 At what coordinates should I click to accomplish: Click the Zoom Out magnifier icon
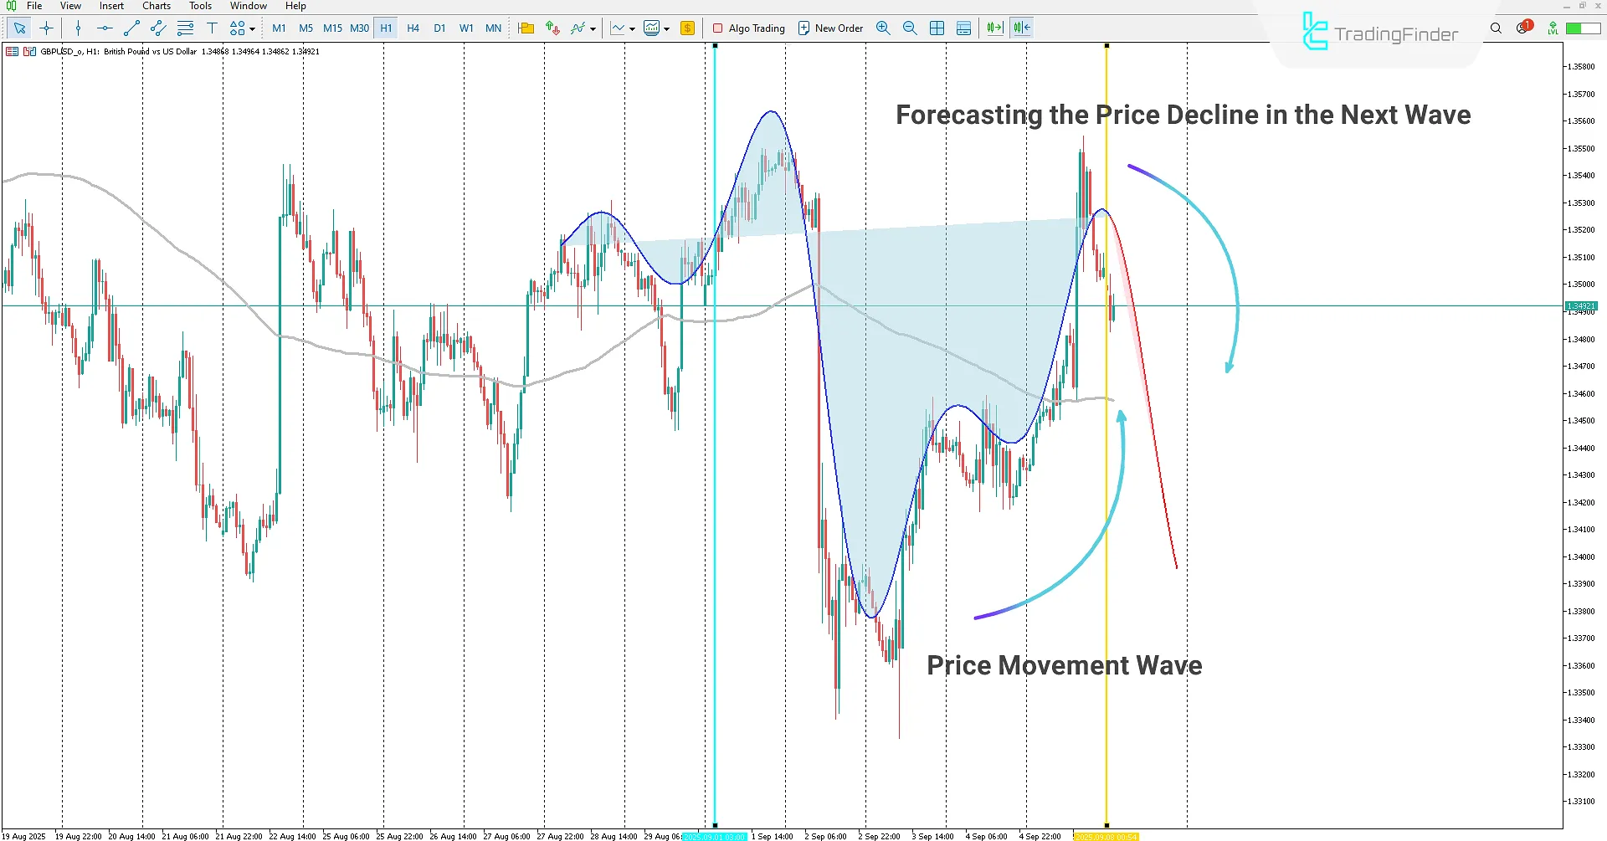point(910,28)
